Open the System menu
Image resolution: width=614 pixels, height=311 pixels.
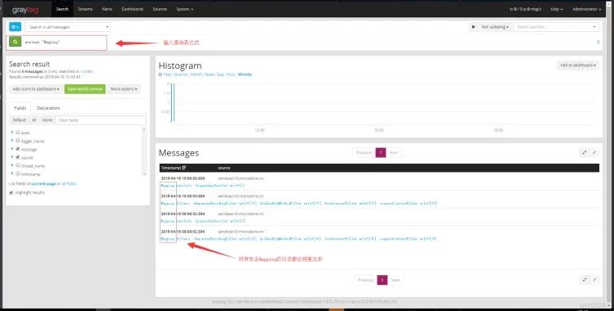click(184, 9)
